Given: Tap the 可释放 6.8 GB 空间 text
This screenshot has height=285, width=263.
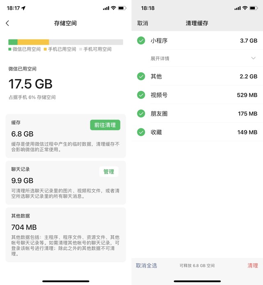Looking at the screenshot, I should (x=197, y=266).
